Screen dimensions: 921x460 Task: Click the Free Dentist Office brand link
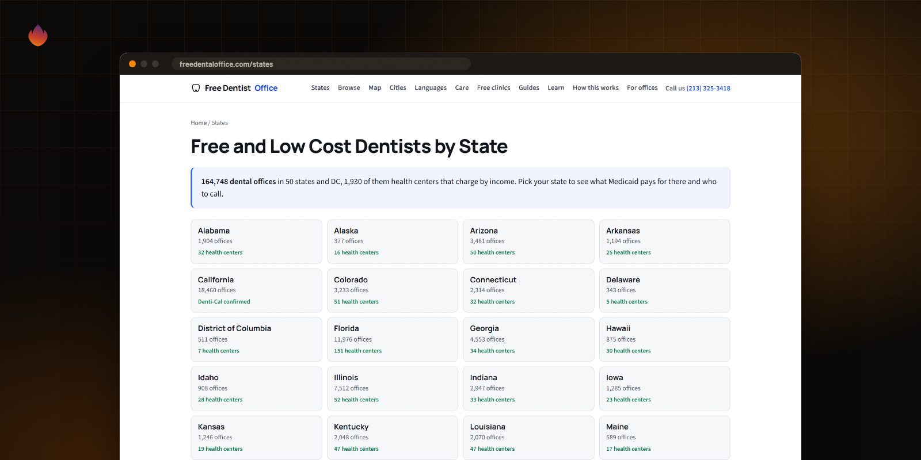[x=234, y=88]
